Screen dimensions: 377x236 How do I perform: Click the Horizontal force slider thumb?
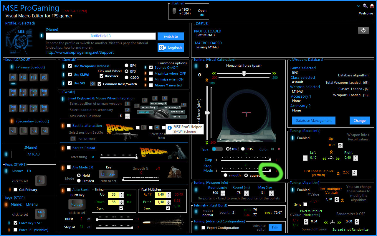click(x=244, y=74)
